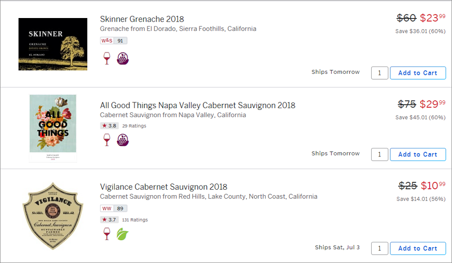Click the grape basket icon under All Good Things
This screenshot has height=263, width=452.
click(x=122, y=140)
